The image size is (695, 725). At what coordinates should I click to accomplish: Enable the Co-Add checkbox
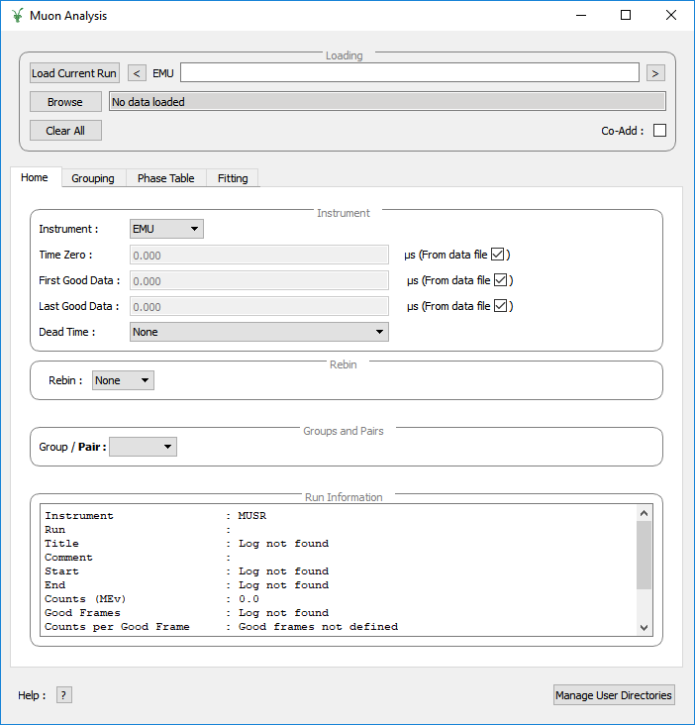[659, 131]
